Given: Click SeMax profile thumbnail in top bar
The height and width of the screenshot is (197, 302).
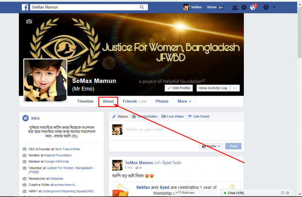Looking at the screenshot, I should (x=186, y=7).
